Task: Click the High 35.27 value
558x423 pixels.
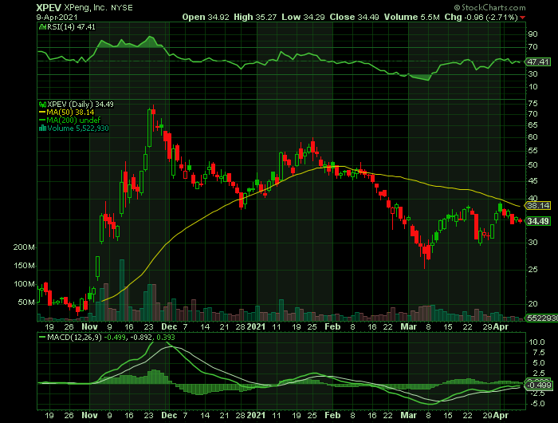Action: point(255,17)
